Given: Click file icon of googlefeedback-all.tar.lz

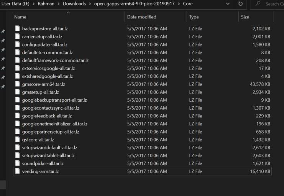Looking at the screenshot, I should [17, 116].
